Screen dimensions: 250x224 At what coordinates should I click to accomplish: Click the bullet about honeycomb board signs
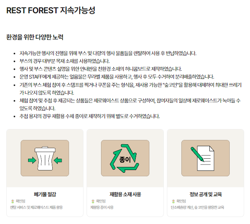[100, 69]
